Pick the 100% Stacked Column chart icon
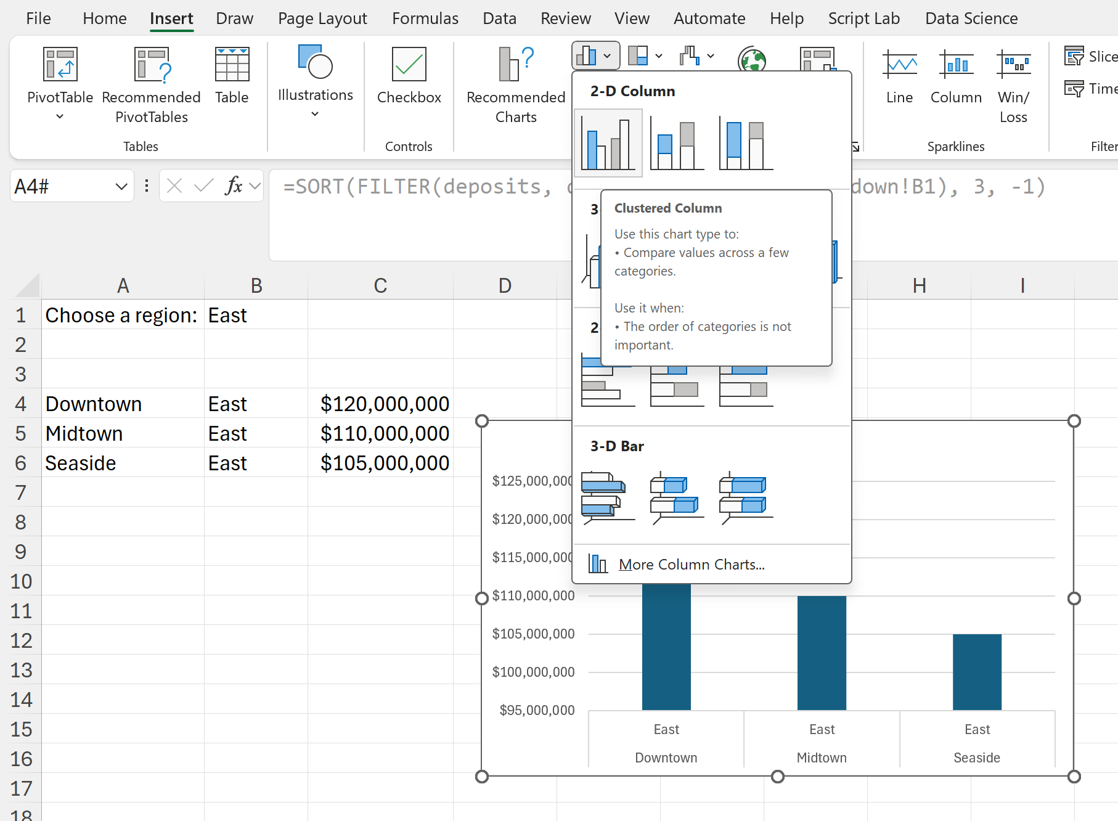 (746, 144)
